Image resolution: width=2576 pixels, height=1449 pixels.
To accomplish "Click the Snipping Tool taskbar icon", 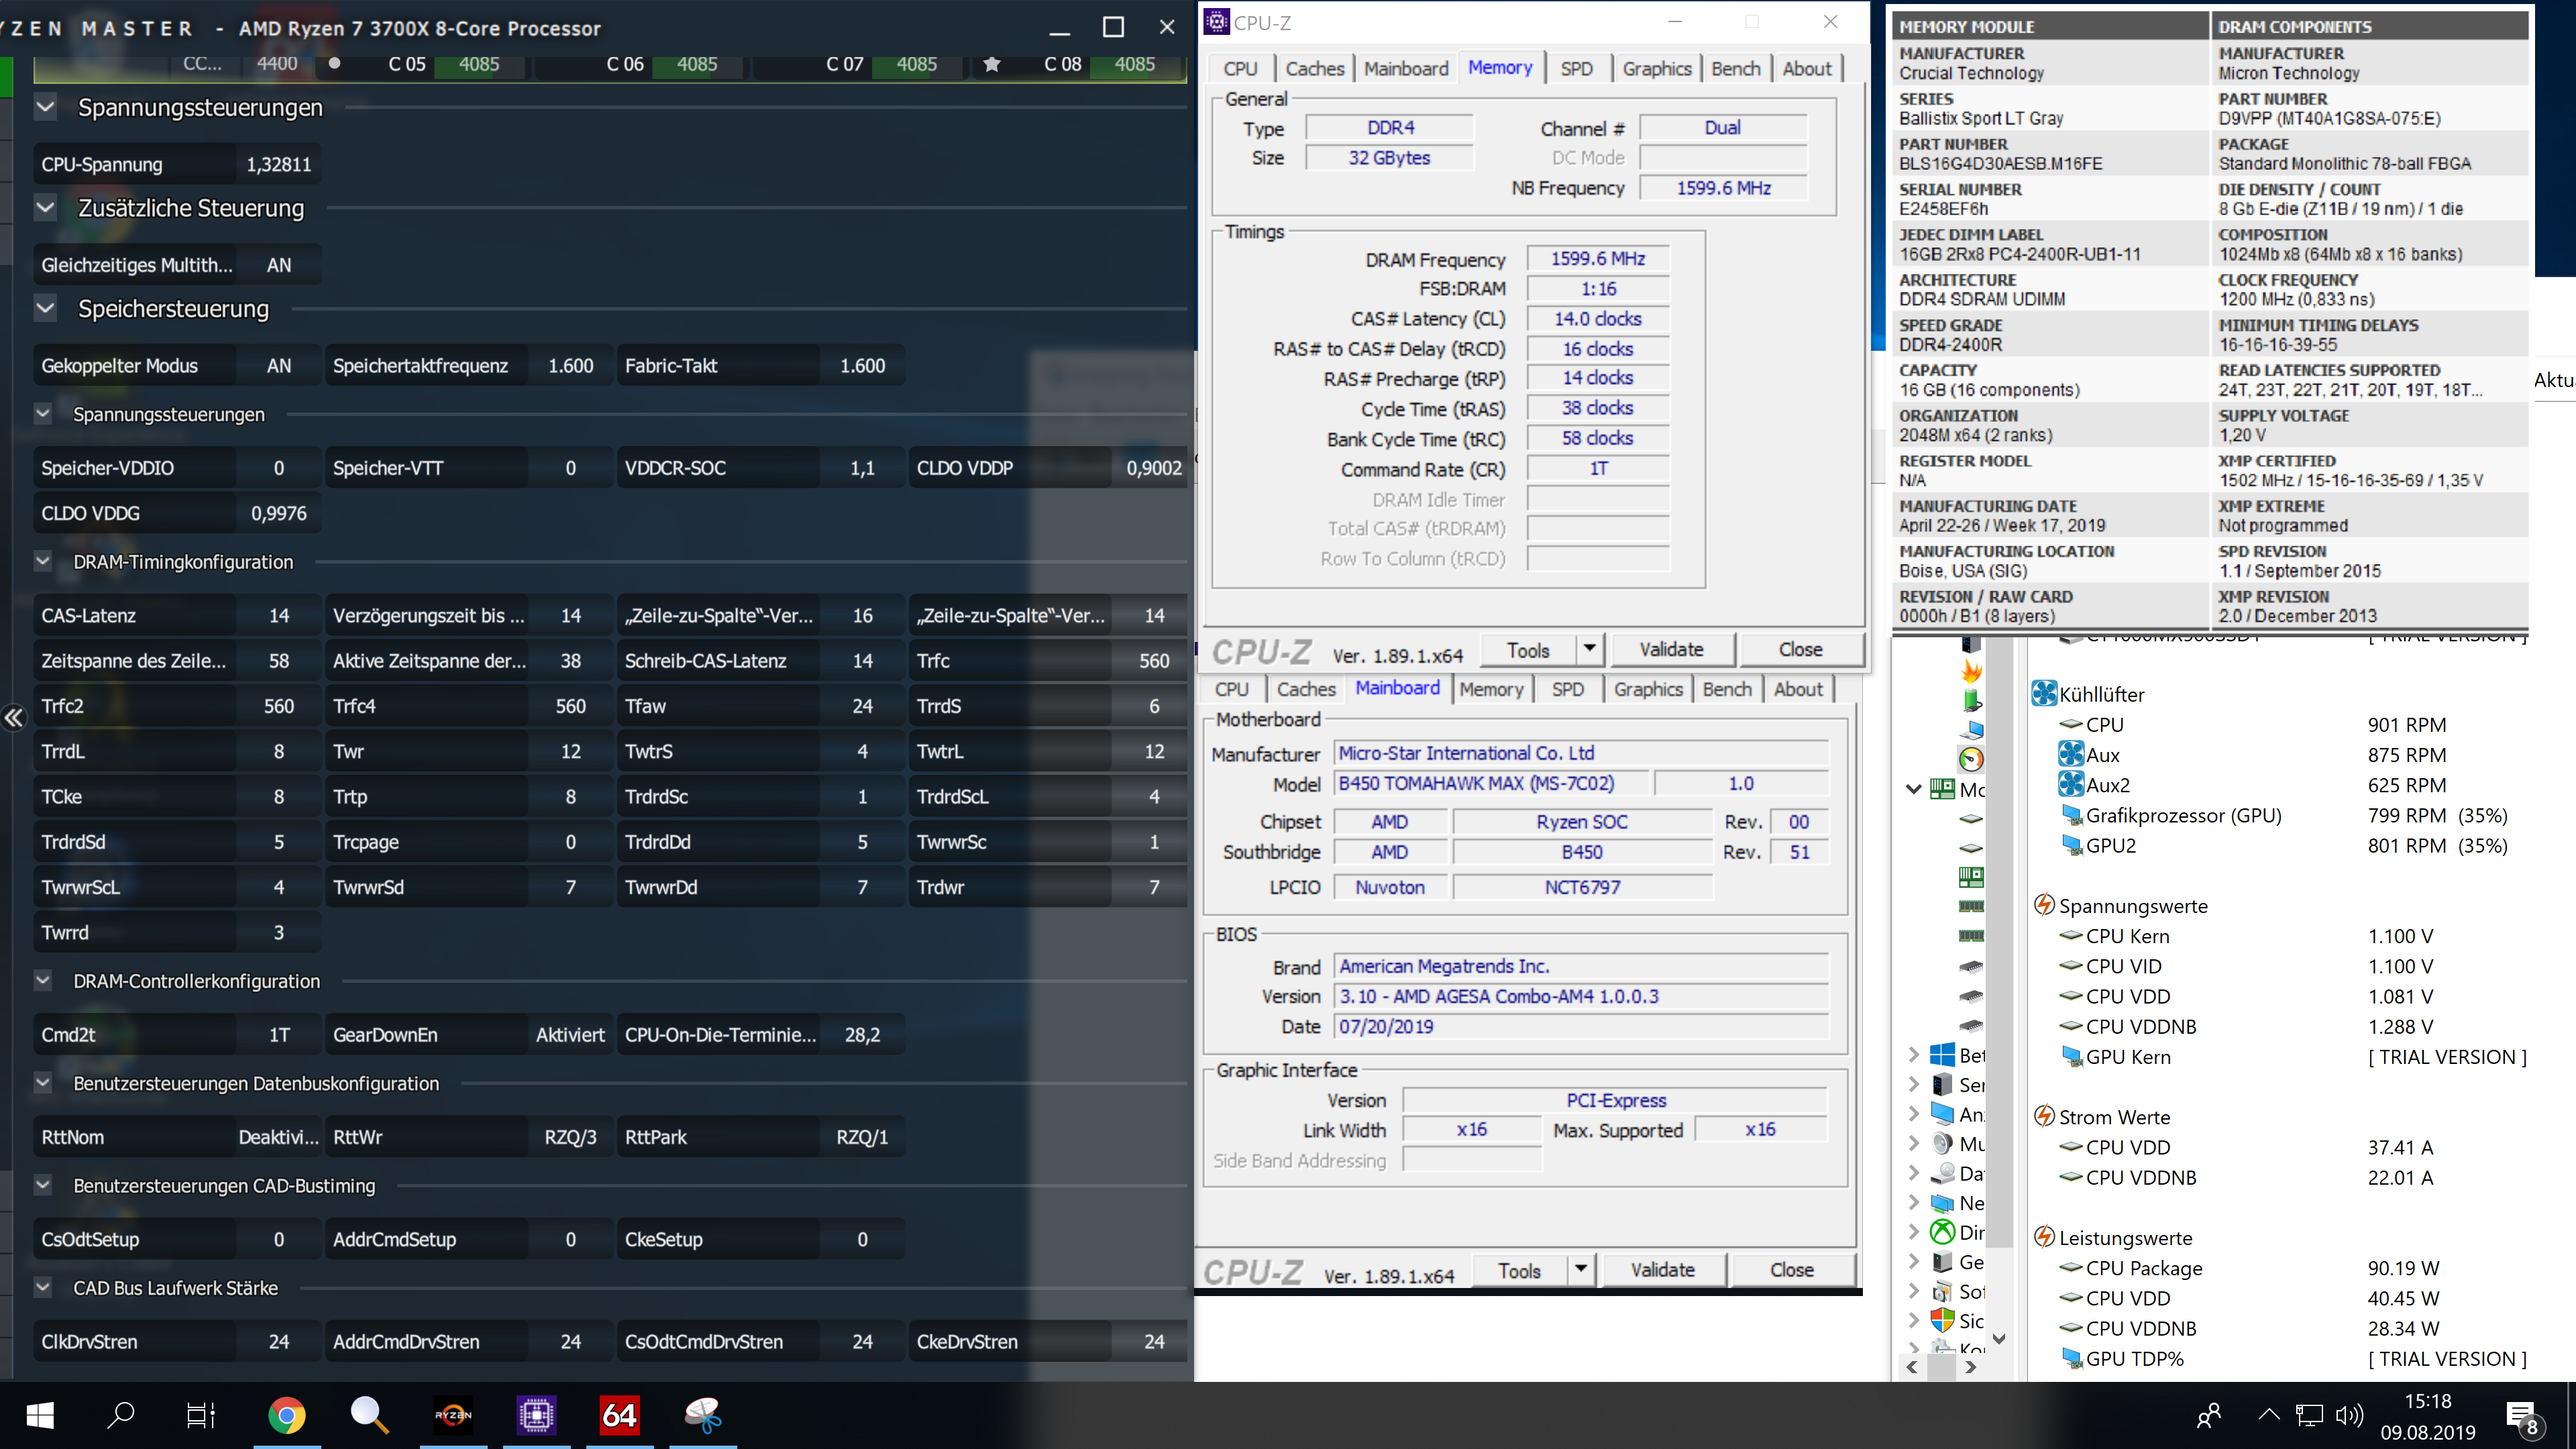I will 702,1415.
